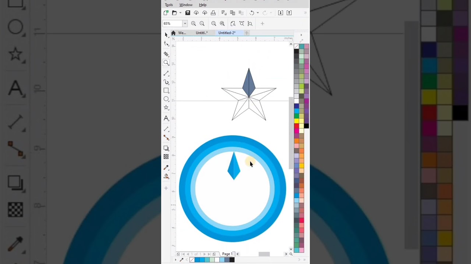Click the Open folder icon

click(174, 13)
